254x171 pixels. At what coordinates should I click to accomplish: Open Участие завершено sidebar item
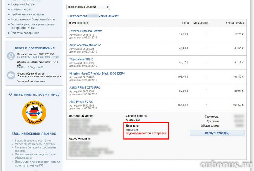[25, 33]
